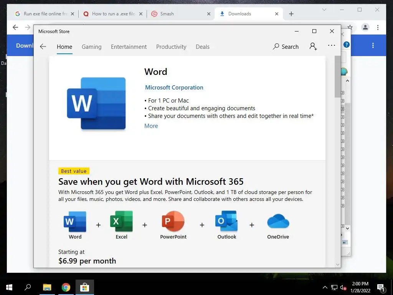Screen dimensions: 393x295
Task: Click the 'Save when you get Word' heading
Action: (151, 182)
